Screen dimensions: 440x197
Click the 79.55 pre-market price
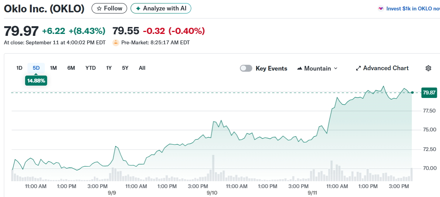(x=126, y=31)
